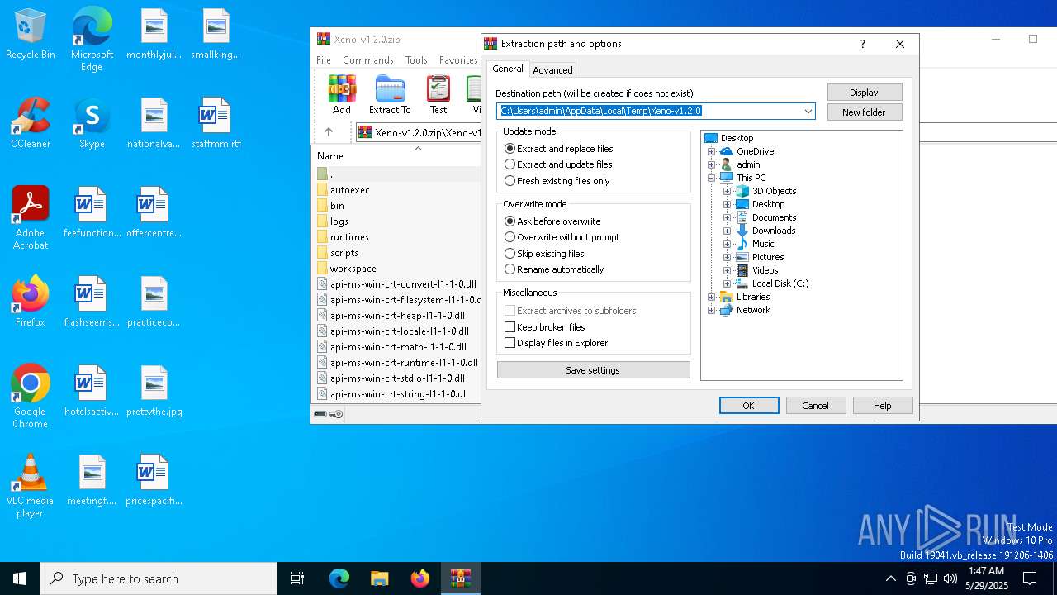Select the Adobe Acrobat desktop icon
This screenshot has height=595, width=1057.
pyautogui.click(x=31, y=218)
